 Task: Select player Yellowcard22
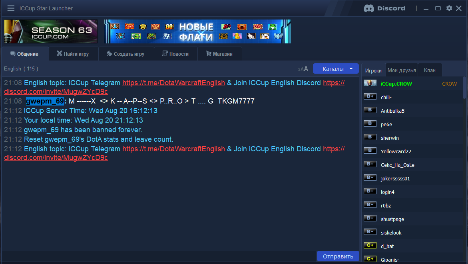pos(413,151)
